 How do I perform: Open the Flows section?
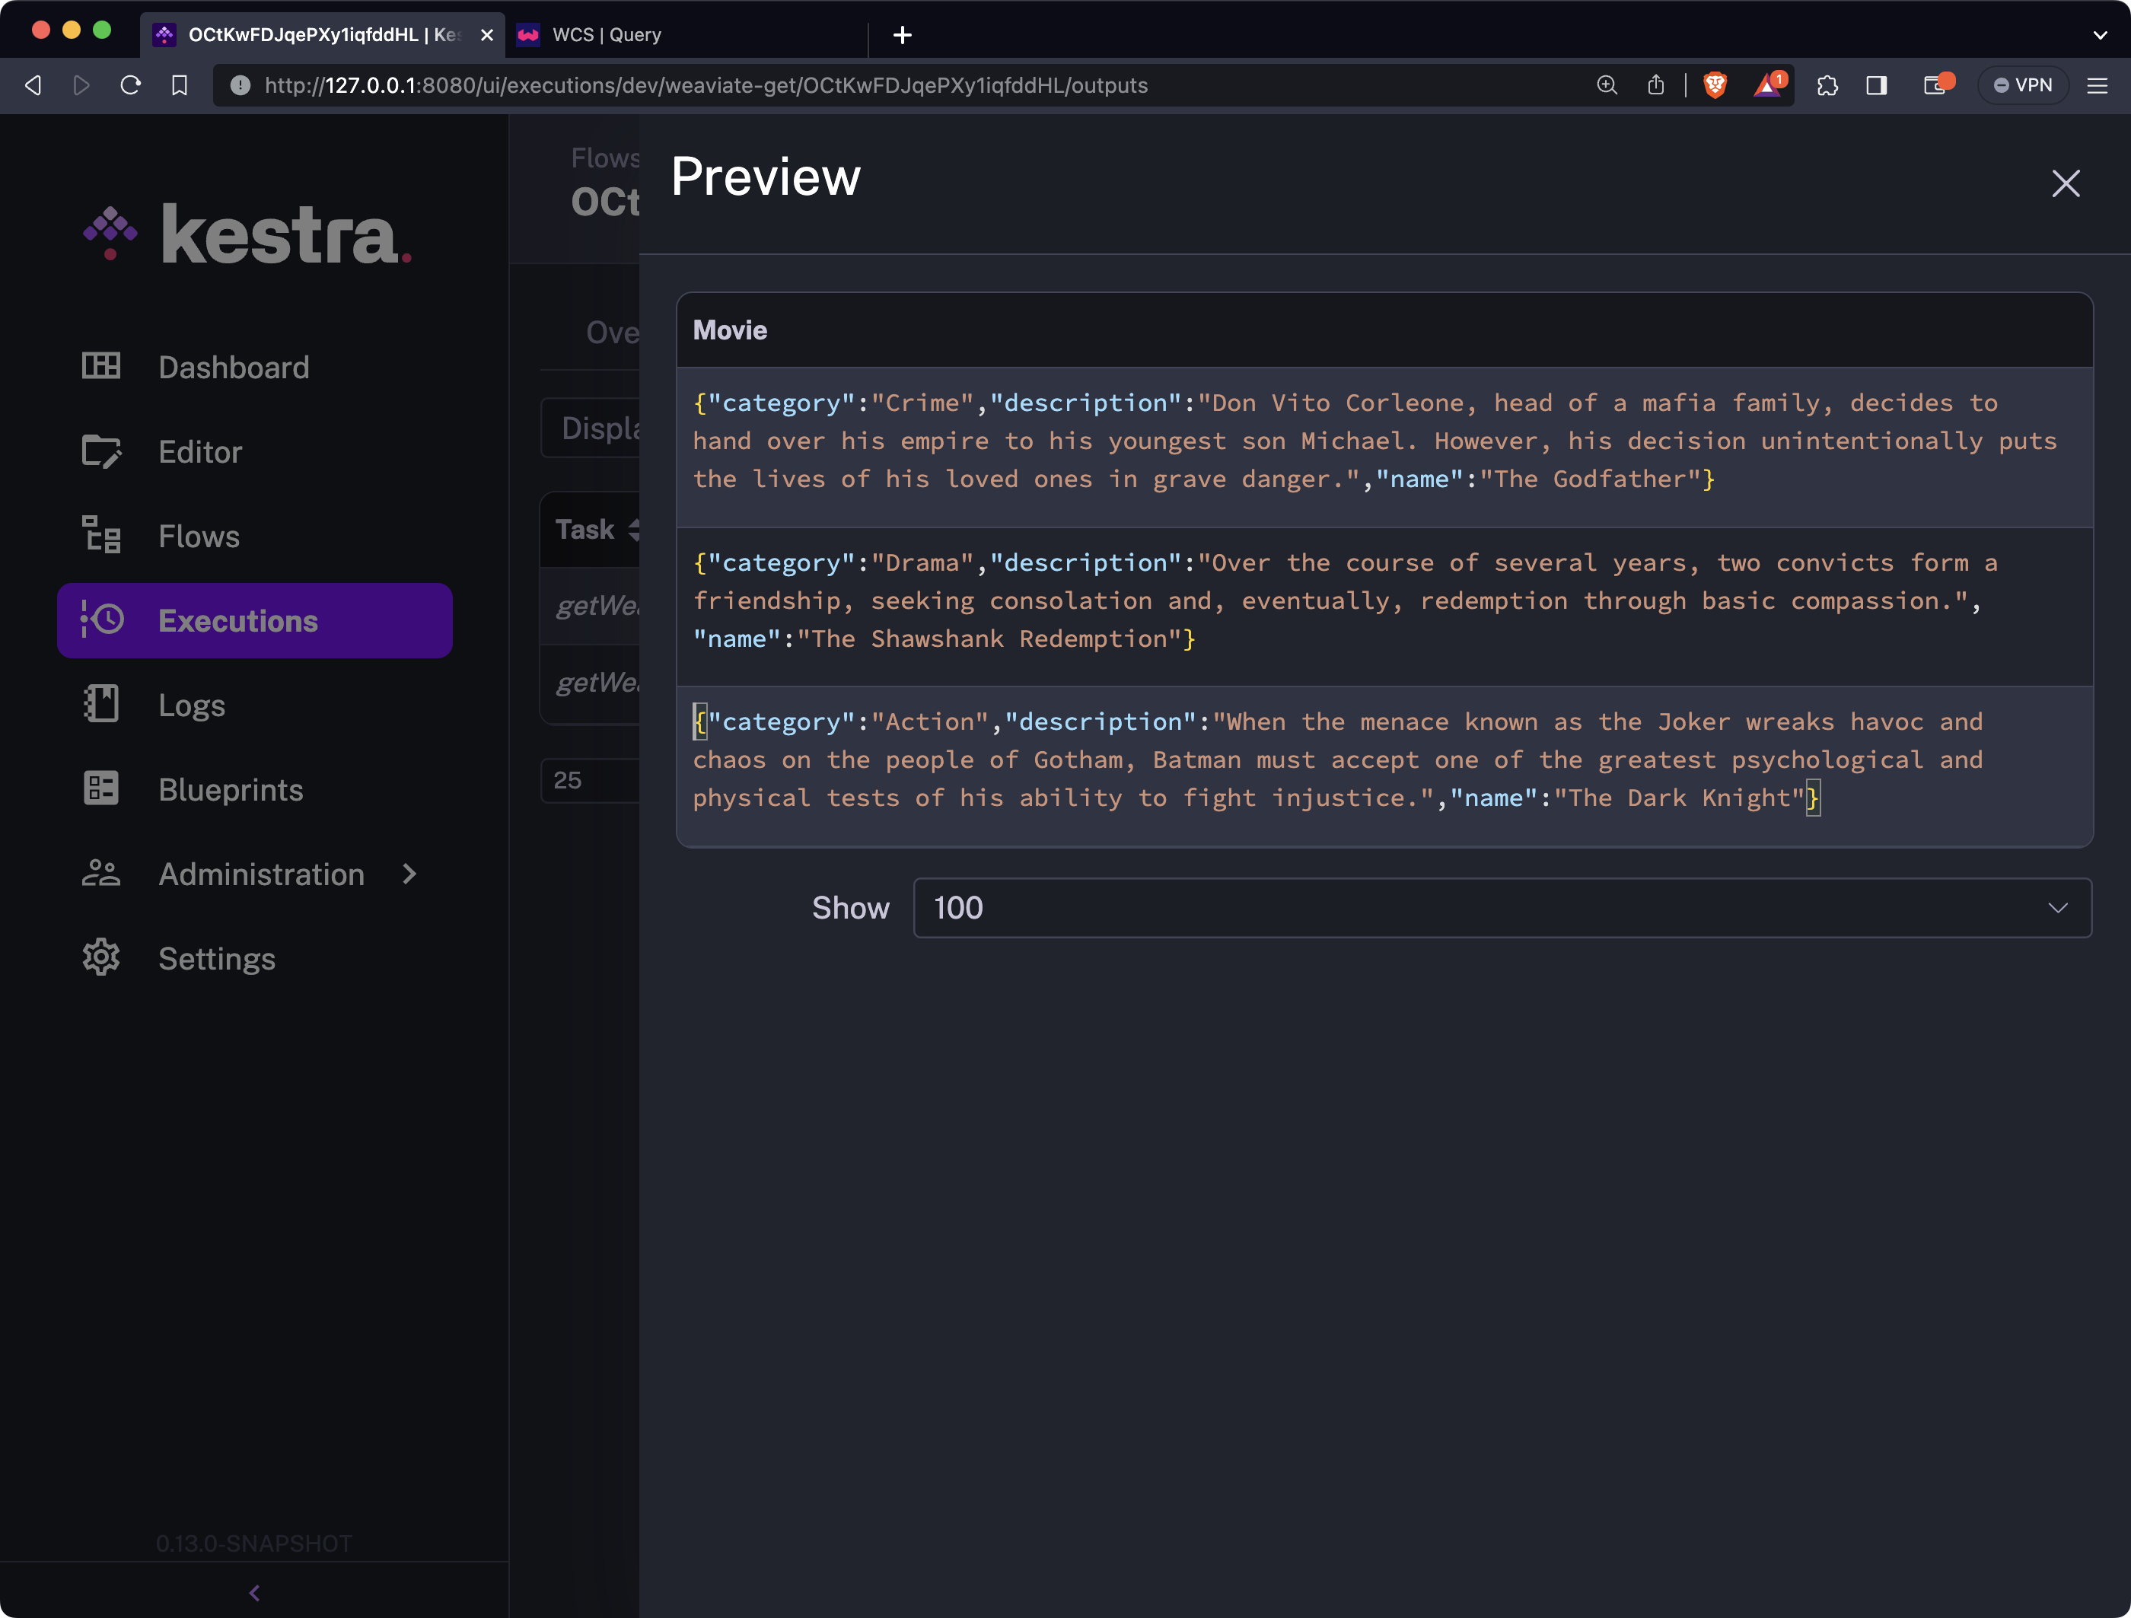[x=197, y=537]
